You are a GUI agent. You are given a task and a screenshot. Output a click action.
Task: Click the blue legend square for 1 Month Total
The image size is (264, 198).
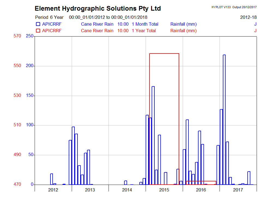[38, 24]
